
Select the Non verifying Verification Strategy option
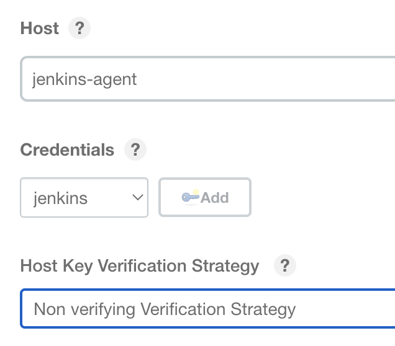pos(165,308)
